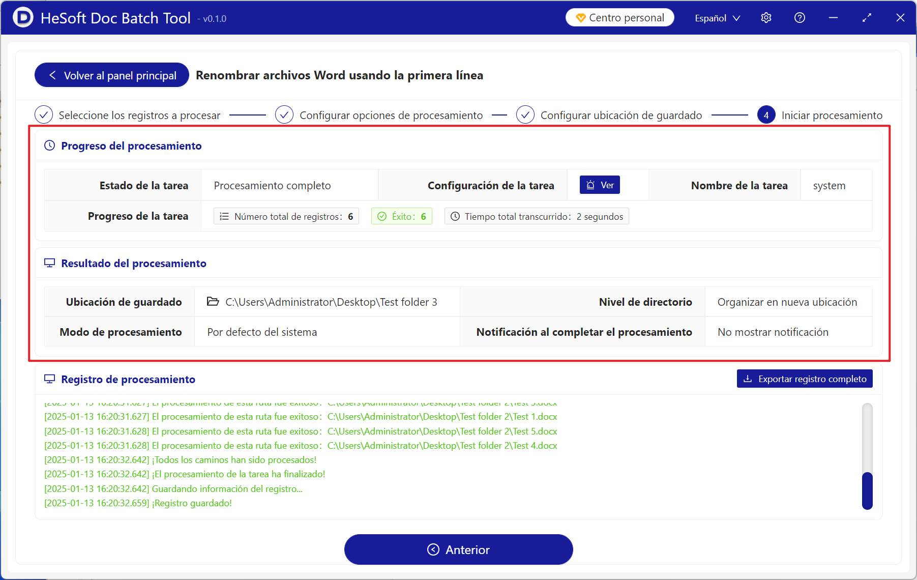The image size is (917, 580).
Task: Maximize the HeSoft window
Action: coord(867,18)
